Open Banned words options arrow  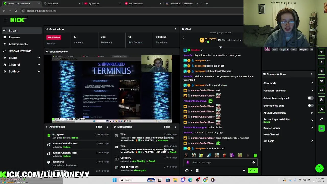point(312,128)
